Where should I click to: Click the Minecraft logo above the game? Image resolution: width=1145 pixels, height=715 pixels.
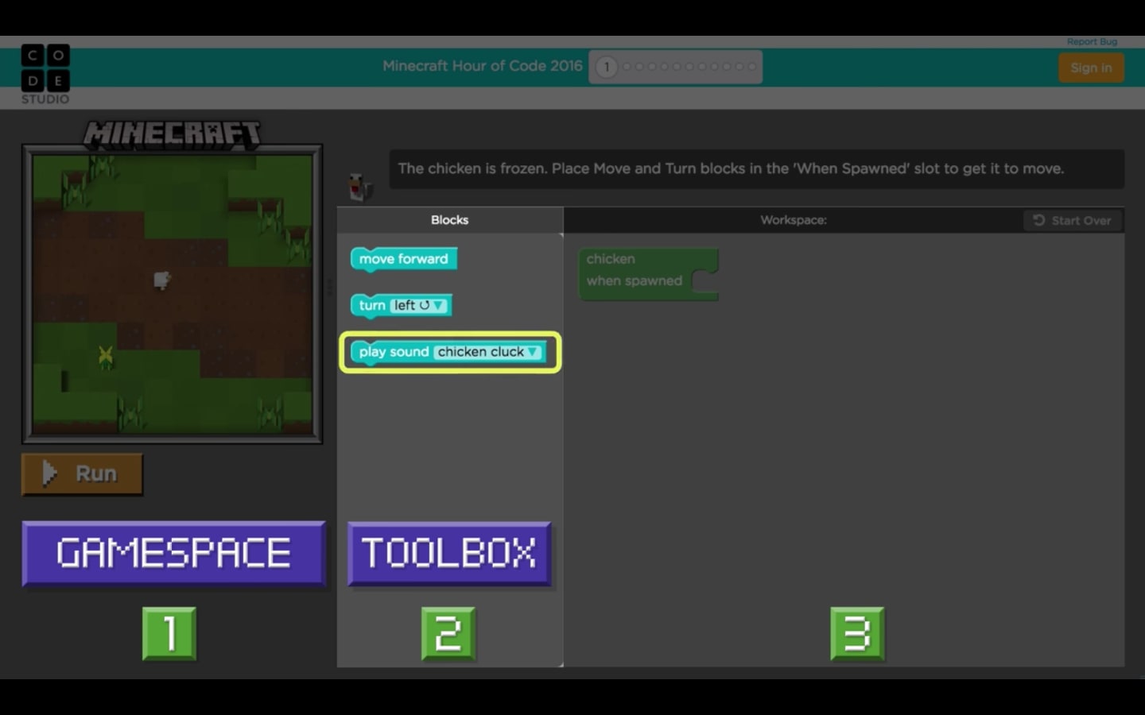pyautogui.click(x=173, y=134)
